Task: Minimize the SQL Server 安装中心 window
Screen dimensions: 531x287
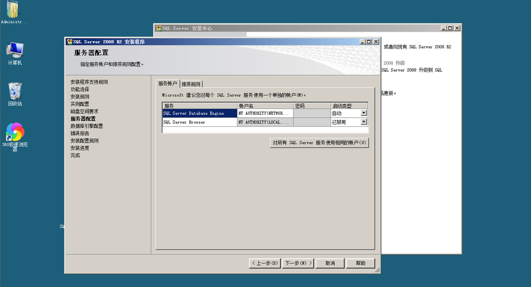Action: [444, 28]
